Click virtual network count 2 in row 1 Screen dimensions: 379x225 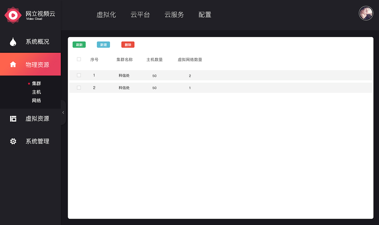point(190,76)
